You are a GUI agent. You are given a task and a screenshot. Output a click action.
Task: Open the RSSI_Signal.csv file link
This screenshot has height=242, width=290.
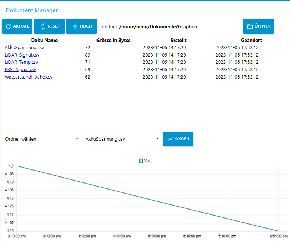coord(20,70)
